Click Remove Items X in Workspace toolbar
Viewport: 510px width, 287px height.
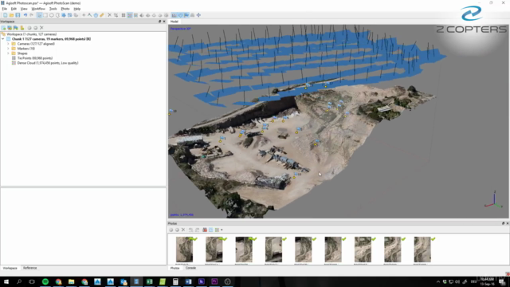pos(41,28)
